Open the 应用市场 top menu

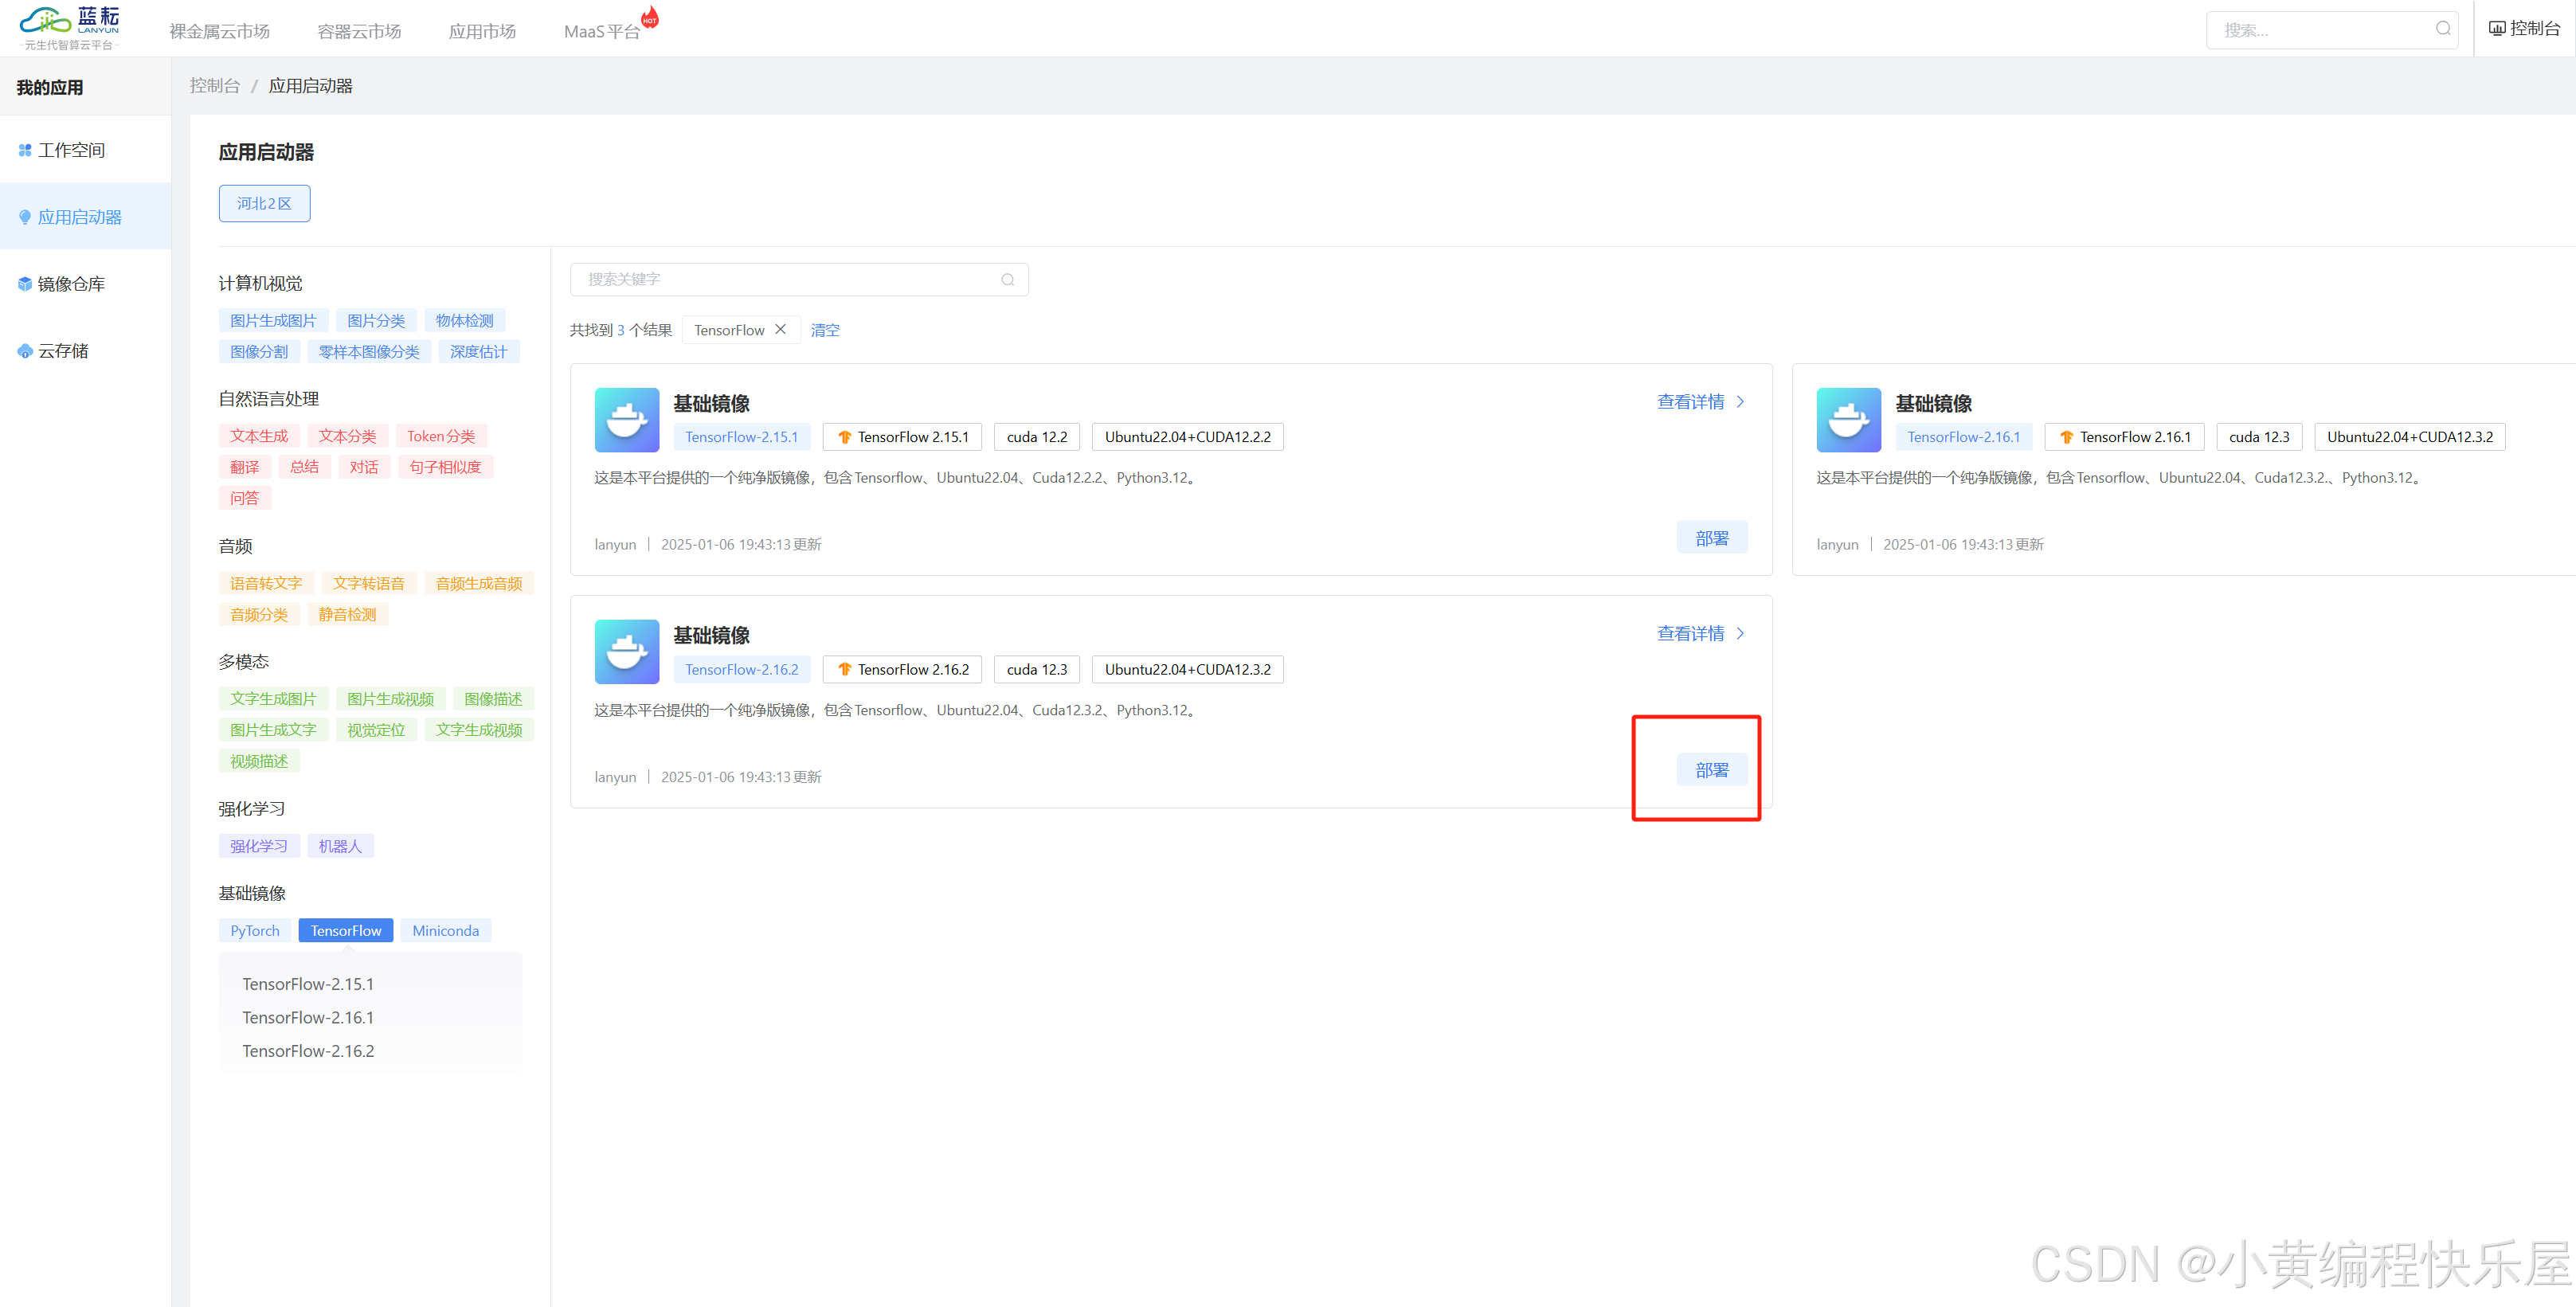point(482,31)
